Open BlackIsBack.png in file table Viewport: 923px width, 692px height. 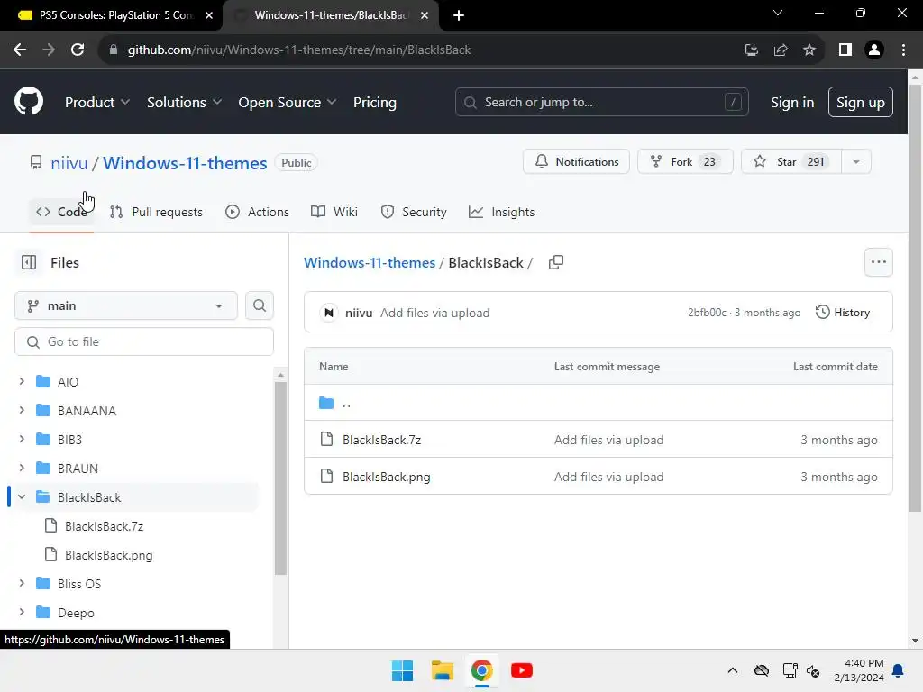[387, 477]
